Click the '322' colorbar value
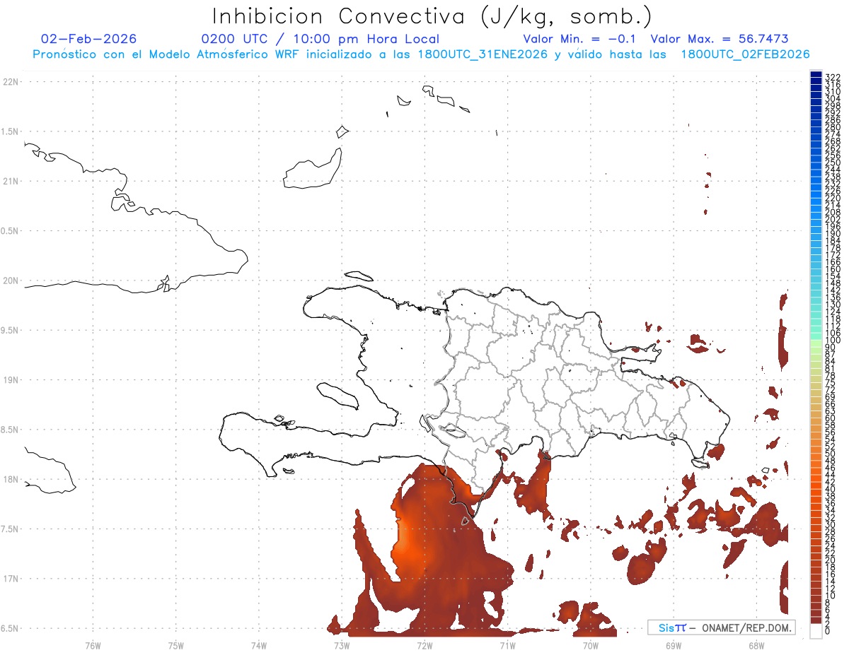The width and height of the screenshot is (849, 655). 832,77
